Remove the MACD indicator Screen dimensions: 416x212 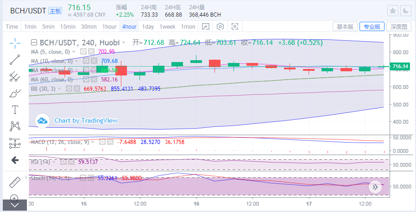pyautogui.click(x=110, y=142)
